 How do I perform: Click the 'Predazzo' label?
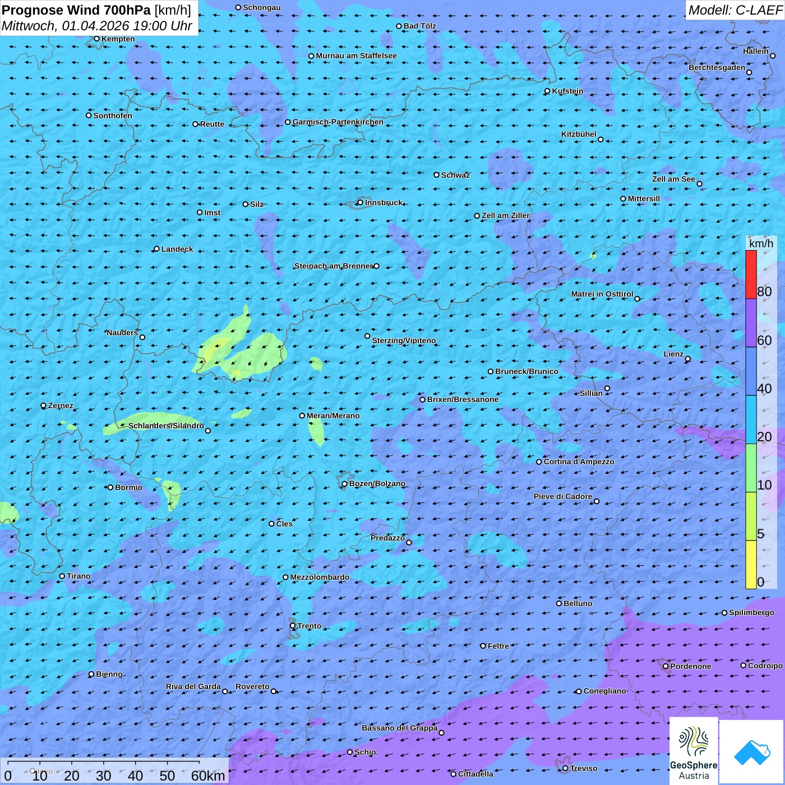(387, 538)
